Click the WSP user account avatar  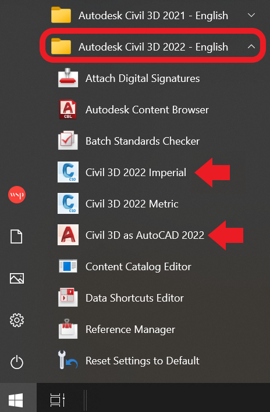(x=17, y=195)
